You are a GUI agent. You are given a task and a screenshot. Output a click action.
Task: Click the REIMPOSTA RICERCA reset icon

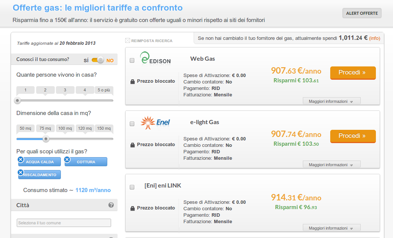tap(127, 41)
